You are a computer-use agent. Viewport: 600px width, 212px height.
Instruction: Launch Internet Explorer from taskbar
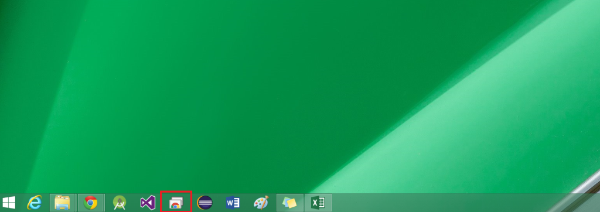[x=34, y=203]
